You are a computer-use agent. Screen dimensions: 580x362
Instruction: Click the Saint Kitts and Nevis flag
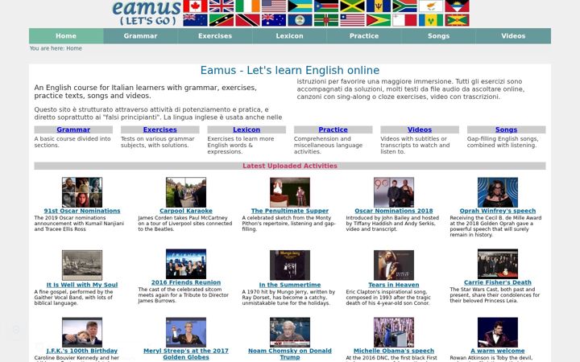222,20
